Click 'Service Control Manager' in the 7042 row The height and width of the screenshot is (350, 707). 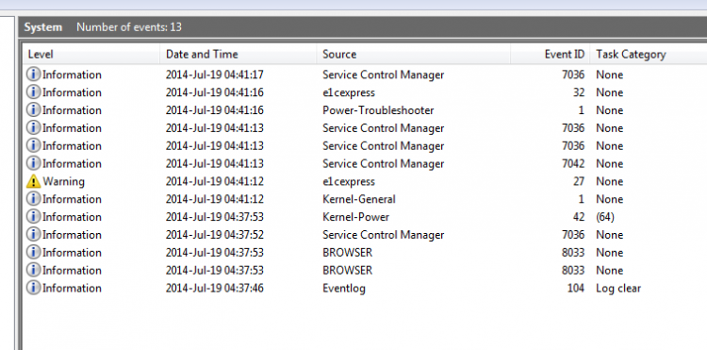point(384,164)
